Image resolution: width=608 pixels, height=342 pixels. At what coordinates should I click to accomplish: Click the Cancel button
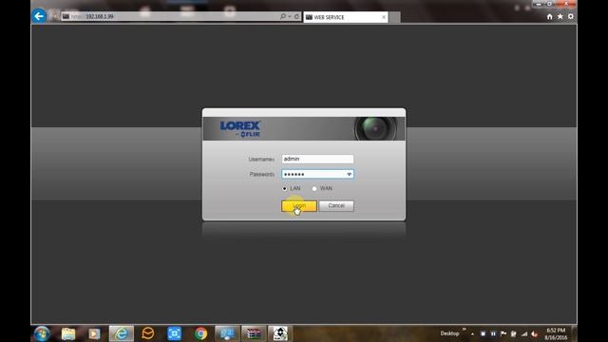(336, 206)
